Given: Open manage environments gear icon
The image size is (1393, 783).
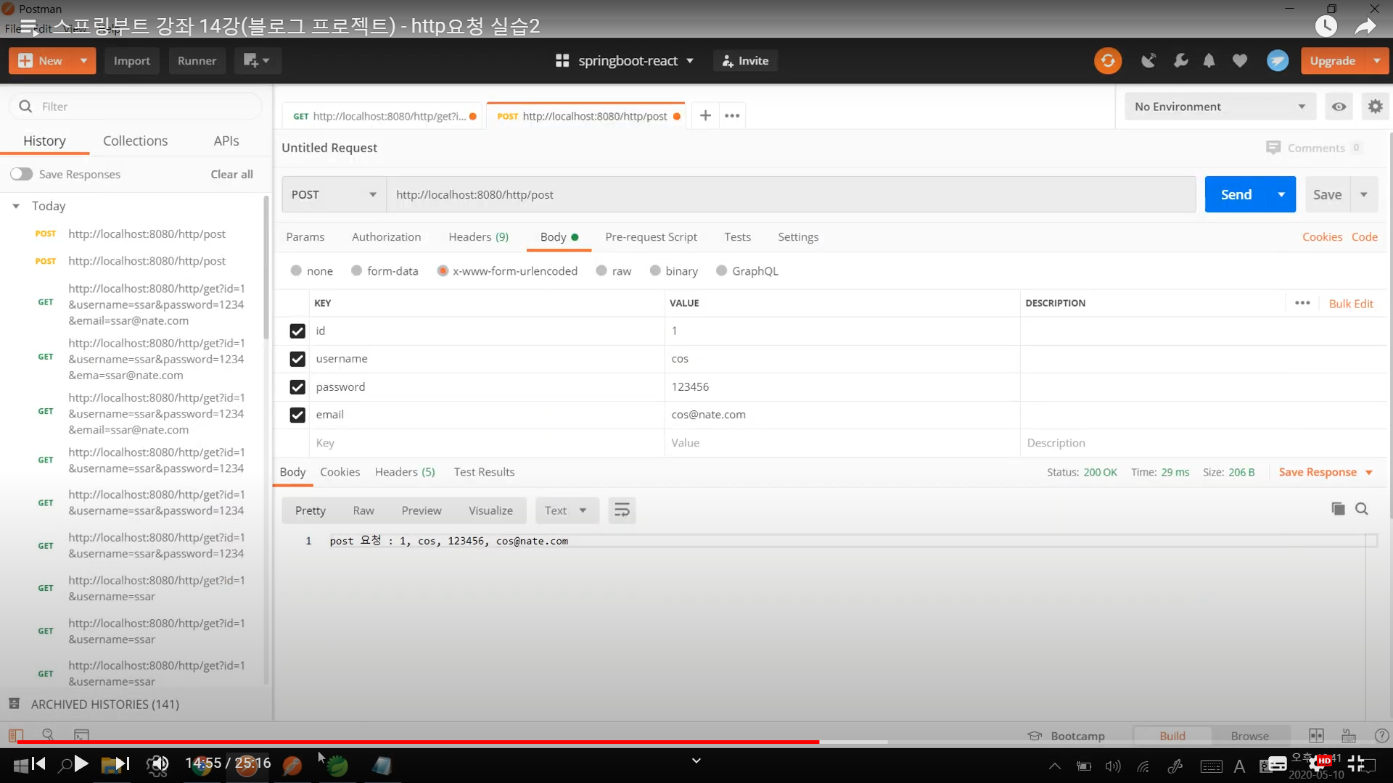Looking at the screenshot, I should [1375, 107].
